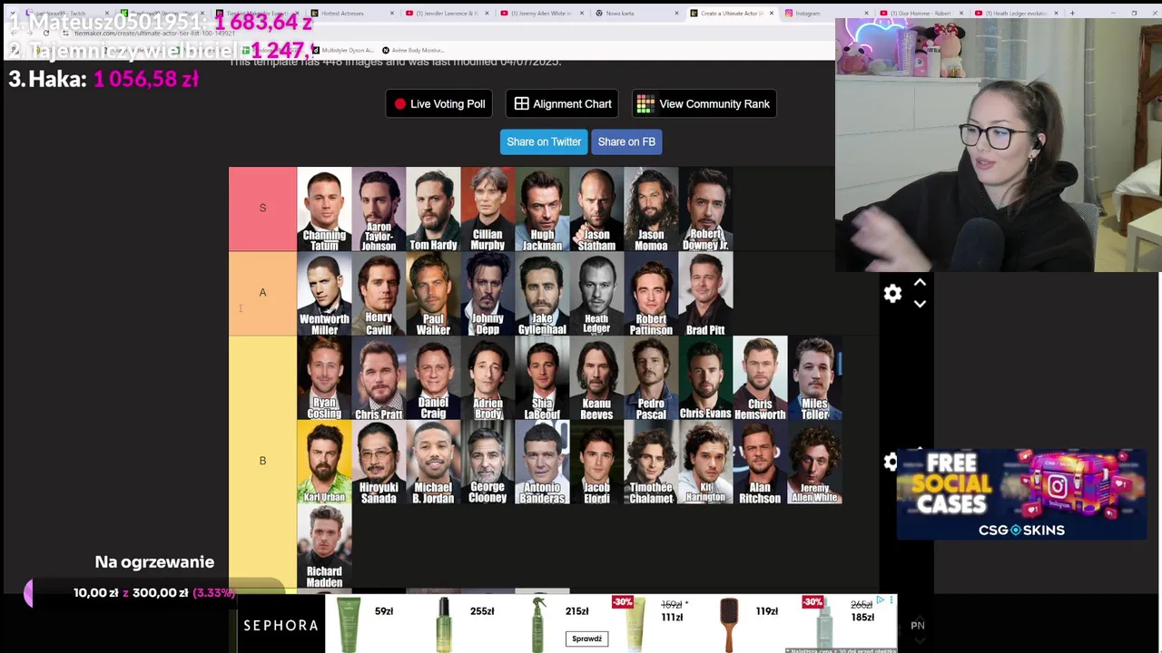Image resolution: width=1162 pixels, height=653 pixels.
Task: Select Channing Tatum image in S tier
Action: click(x=324, y=209)
